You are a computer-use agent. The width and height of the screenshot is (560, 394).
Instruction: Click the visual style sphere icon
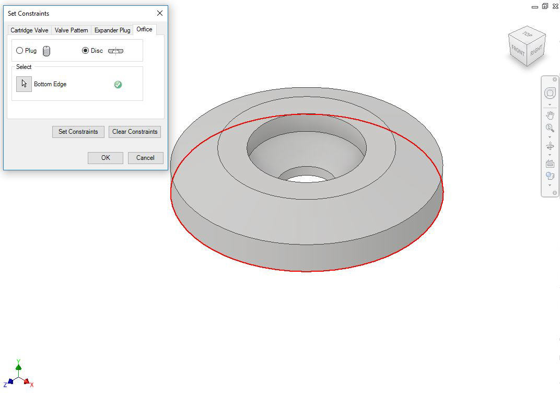(x=550, y=176)
